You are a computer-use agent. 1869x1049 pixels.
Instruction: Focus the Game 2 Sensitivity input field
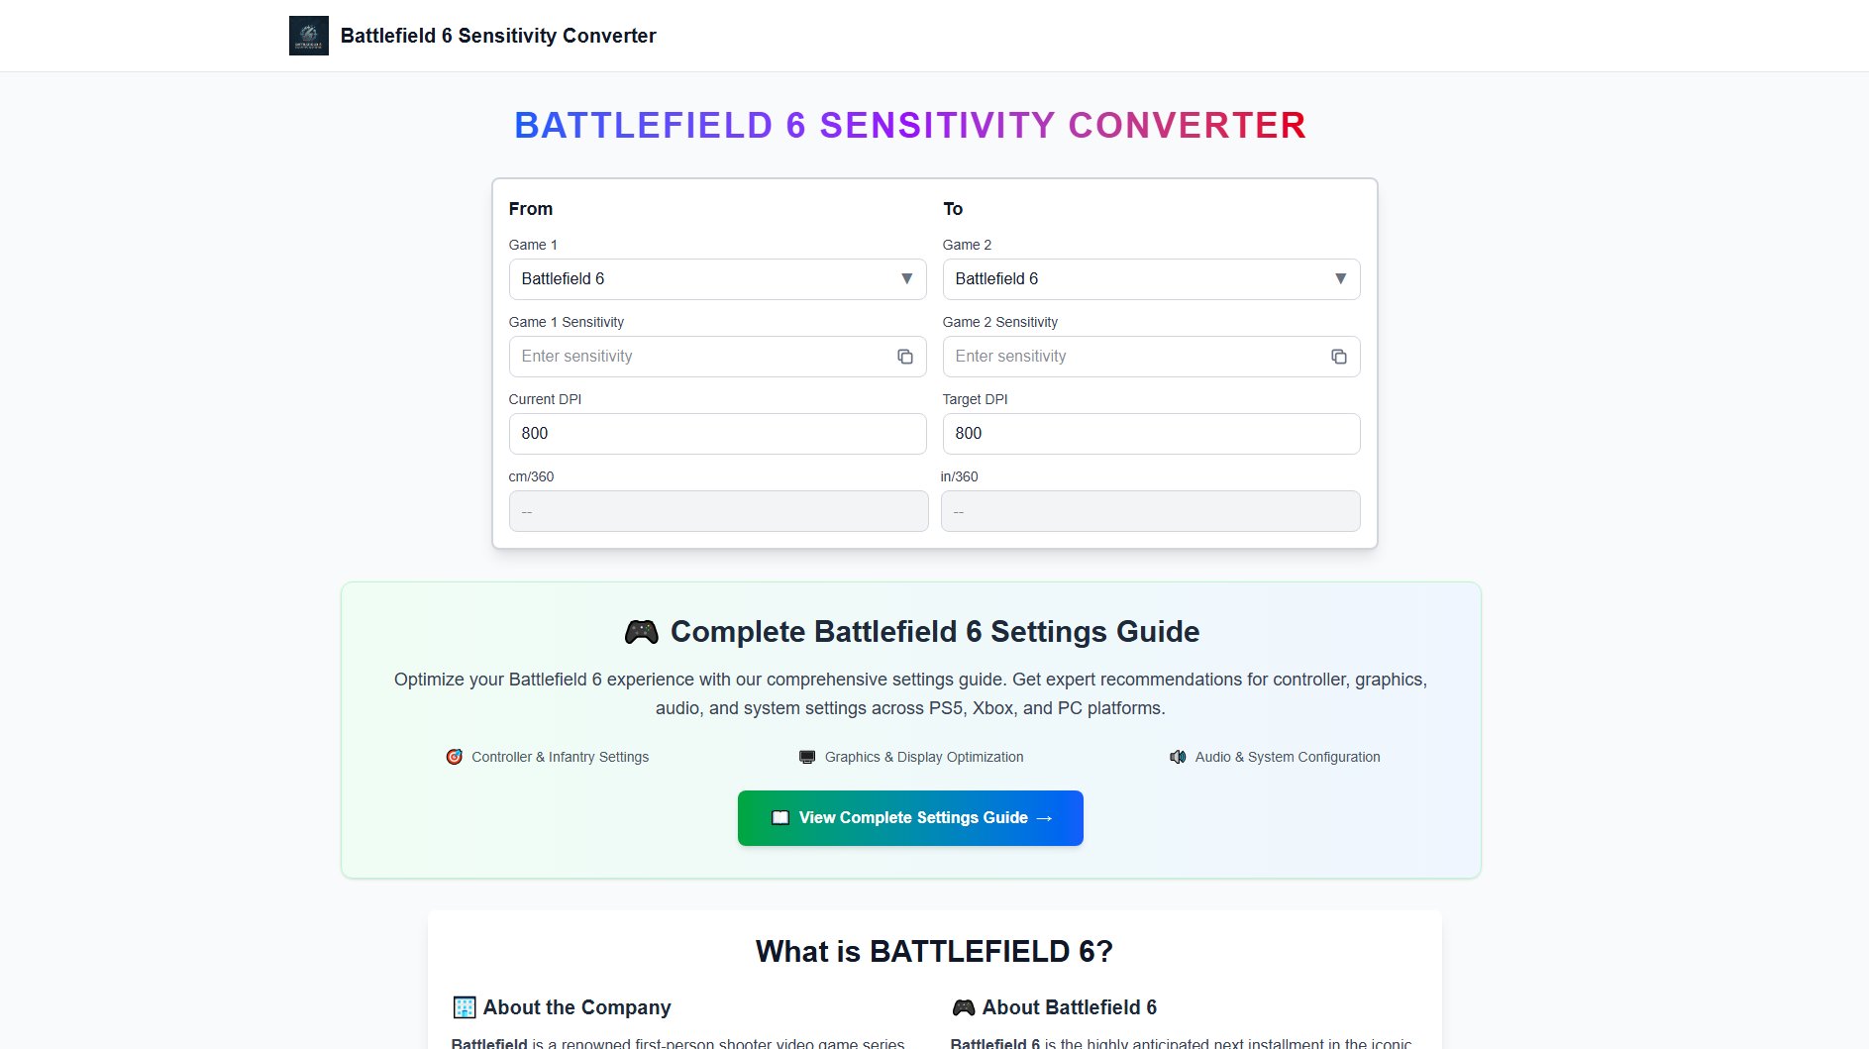tap(1133, 357)
